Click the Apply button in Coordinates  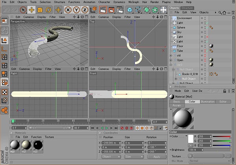point(157,156)
